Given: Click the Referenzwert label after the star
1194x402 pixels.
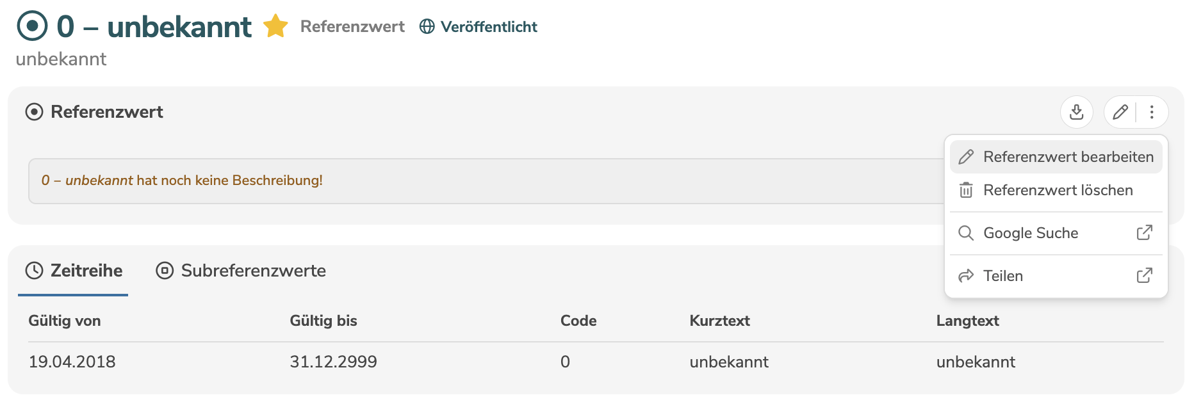Looking at the screenshot, I should click(353, 26).
